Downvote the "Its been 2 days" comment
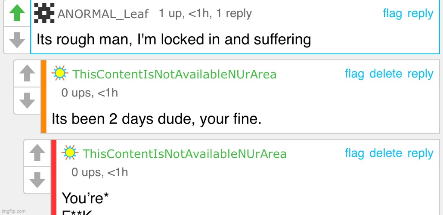Screen dimensions: 443x215 click(x=27, y=101)
